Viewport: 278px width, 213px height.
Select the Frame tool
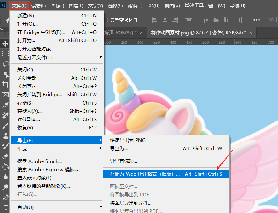pos(5,95)
